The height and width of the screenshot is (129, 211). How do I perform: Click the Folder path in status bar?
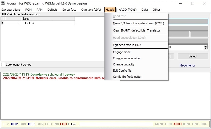[74, 124]
